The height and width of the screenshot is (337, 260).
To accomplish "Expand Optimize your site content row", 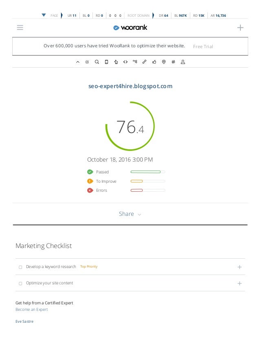I will click(x=240, y=283).
